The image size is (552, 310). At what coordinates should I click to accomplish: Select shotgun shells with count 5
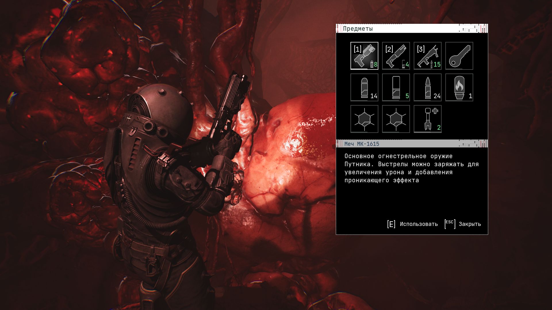click(396, 87)
